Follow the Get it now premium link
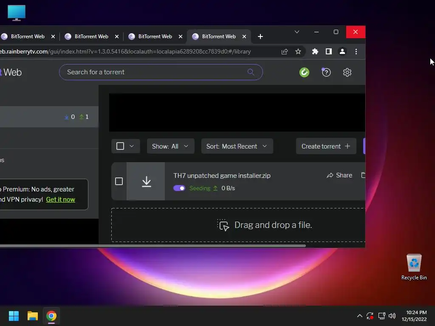 click(60, 200)
